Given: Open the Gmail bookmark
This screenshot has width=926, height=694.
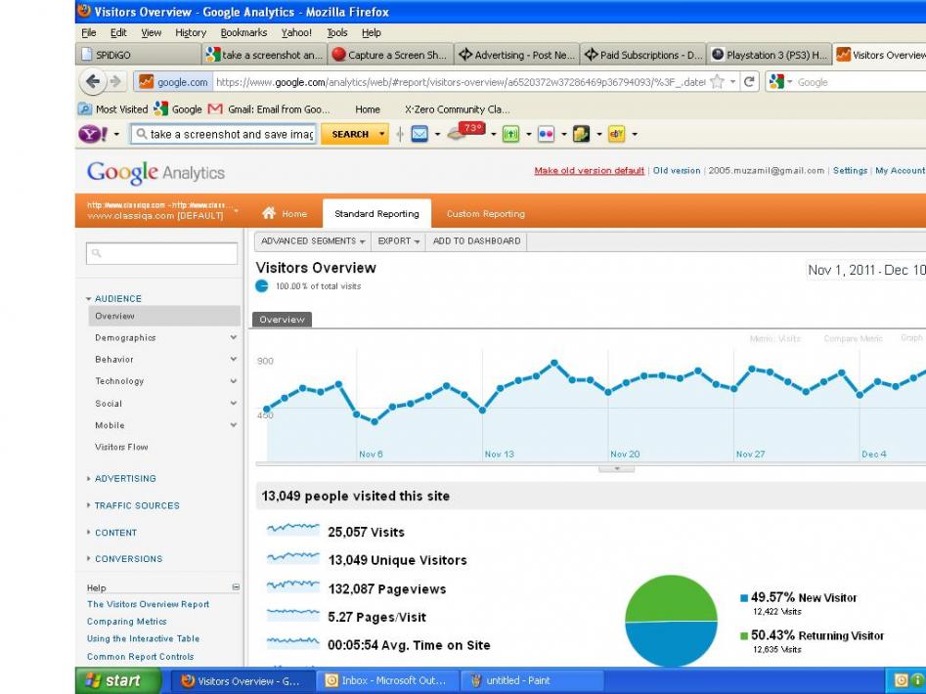Looking at the screenshot, I should click(x=269, y=109).
